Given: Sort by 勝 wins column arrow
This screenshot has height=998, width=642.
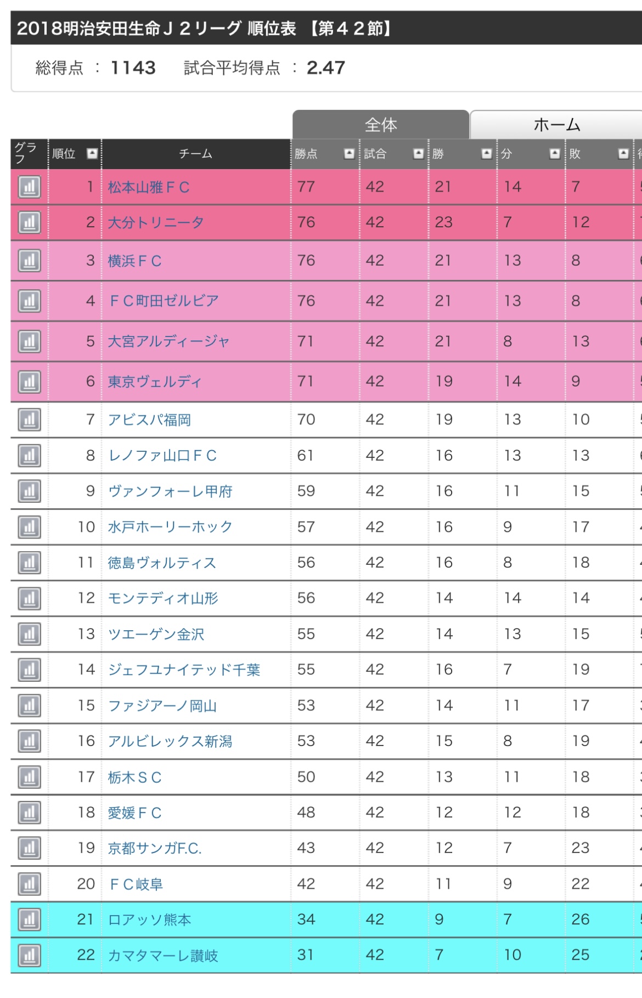Looking at the screenshot, I should coord(486,154).
